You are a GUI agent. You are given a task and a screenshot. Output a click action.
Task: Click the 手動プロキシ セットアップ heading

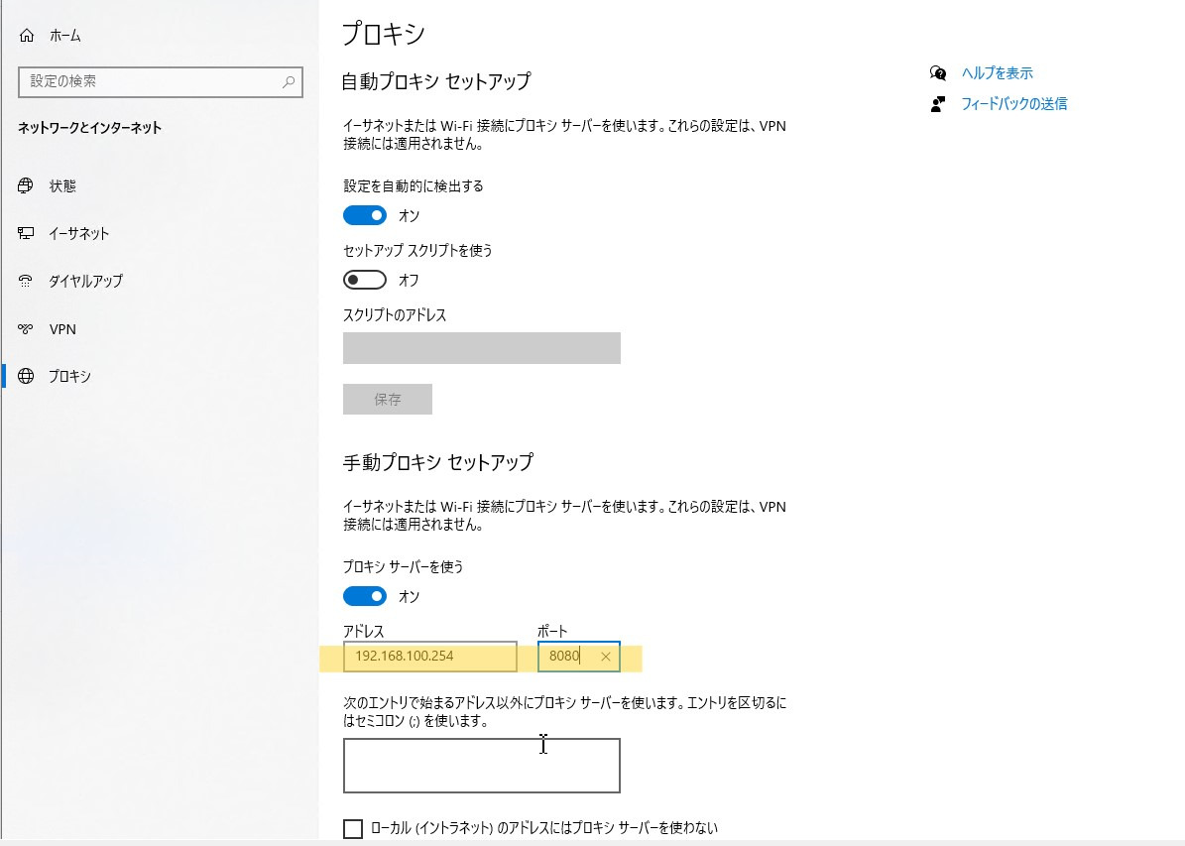[438, 462]
